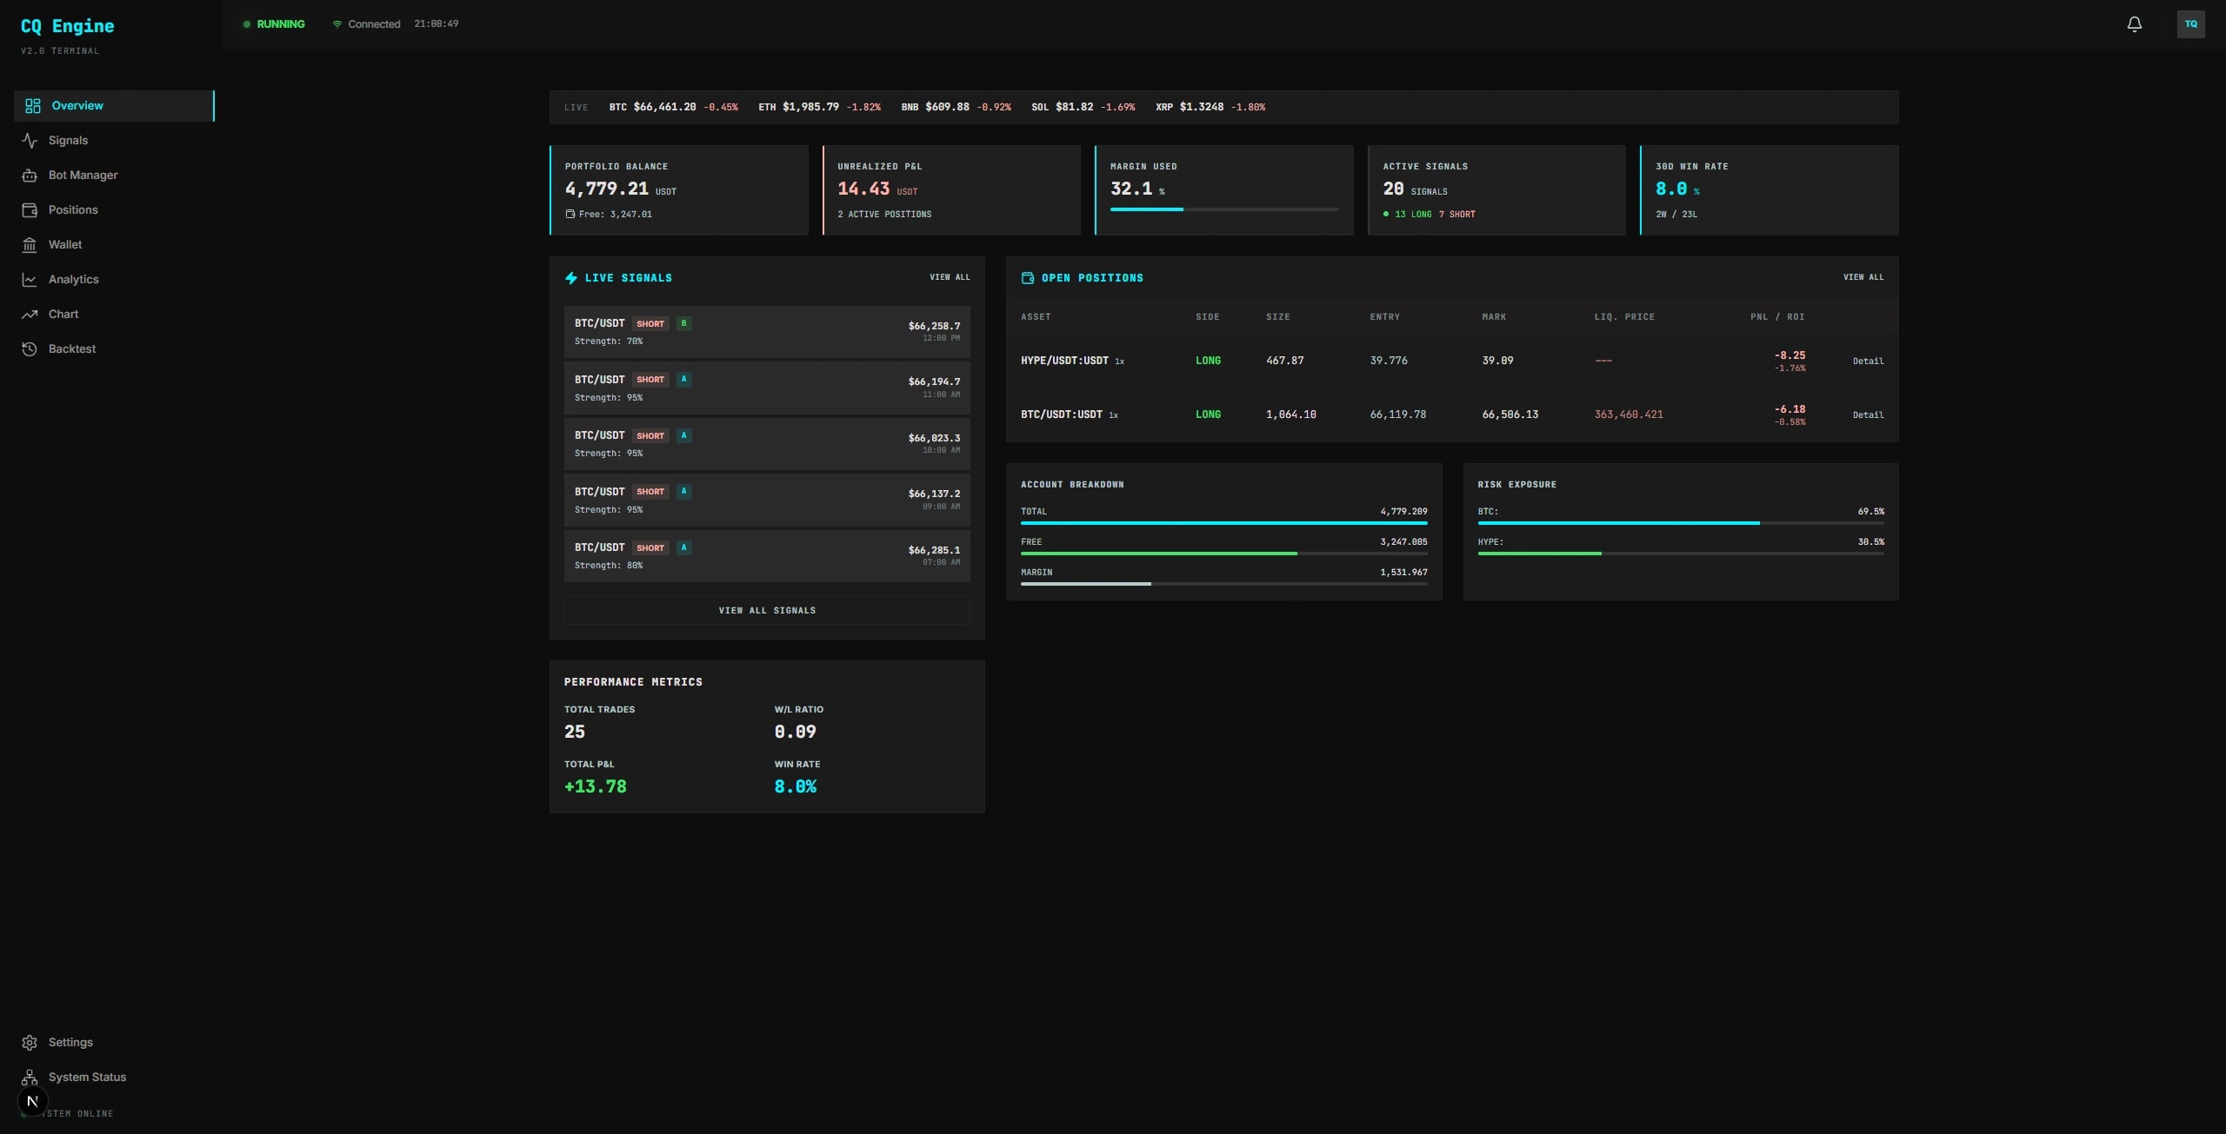Open Analytics using its chart icon
This screenshot has width=2226, height=1134.
[31, 279]
